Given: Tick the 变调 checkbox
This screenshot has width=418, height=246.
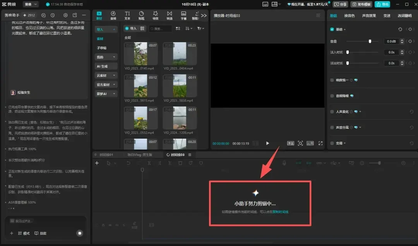Looking at the screenshot, I should [x=332, y=143].
